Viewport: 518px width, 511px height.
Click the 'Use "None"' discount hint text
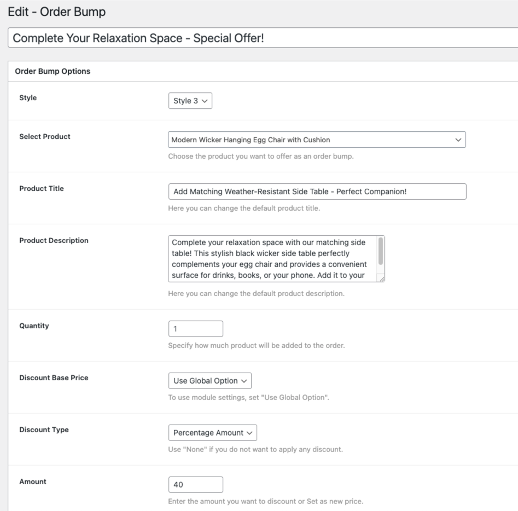(255, 450)
